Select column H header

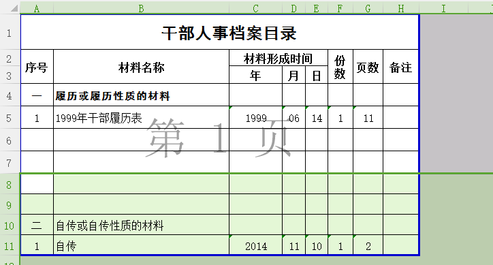click(401, 8)
